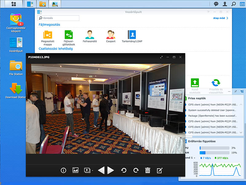This screenshot has width=246, height=185.
Task: Toggle full screen in photo viewer
Action: [x=161, y=57]
